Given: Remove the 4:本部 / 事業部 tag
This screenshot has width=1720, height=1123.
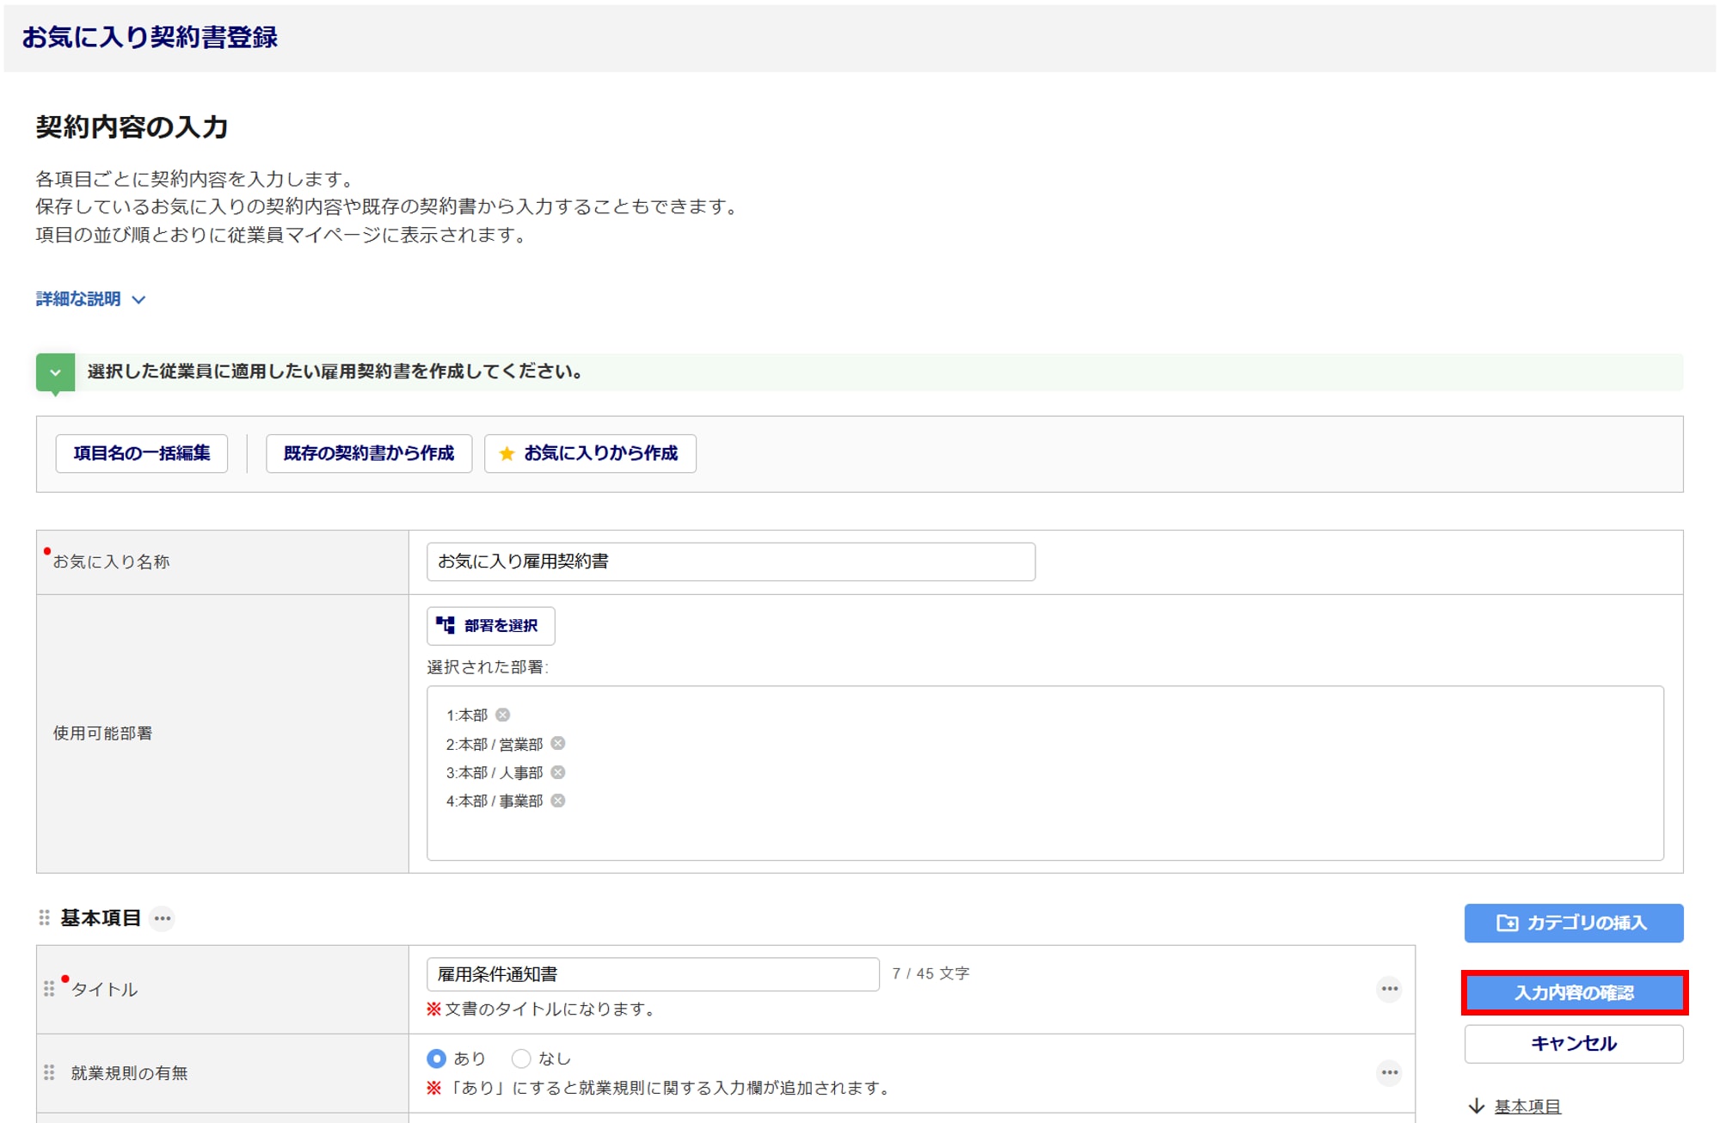Looking at the screenshot, I should [558, 801].
